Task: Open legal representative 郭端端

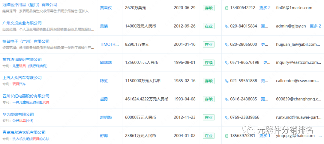Action: [106, 62]
